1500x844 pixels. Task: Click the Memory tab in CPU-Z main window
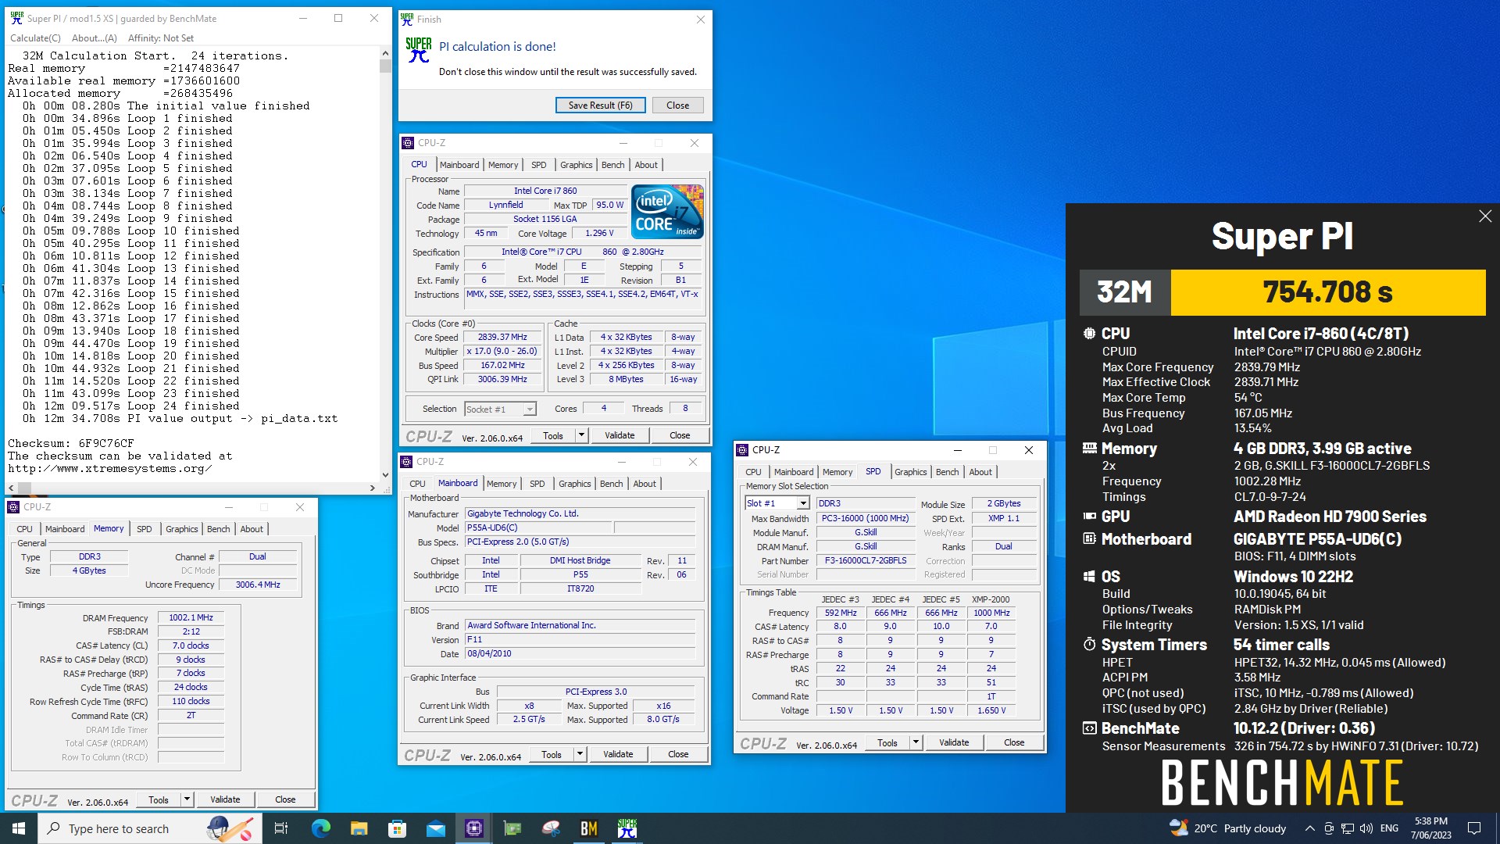[x=500, y=165]
